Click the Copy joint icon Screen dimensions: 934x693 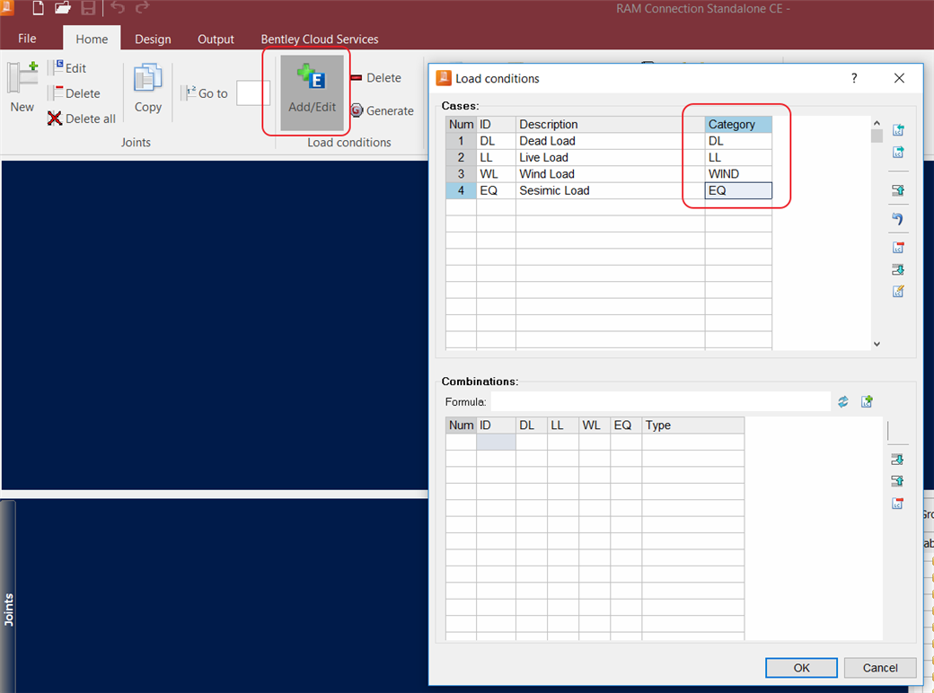(147, 78)
